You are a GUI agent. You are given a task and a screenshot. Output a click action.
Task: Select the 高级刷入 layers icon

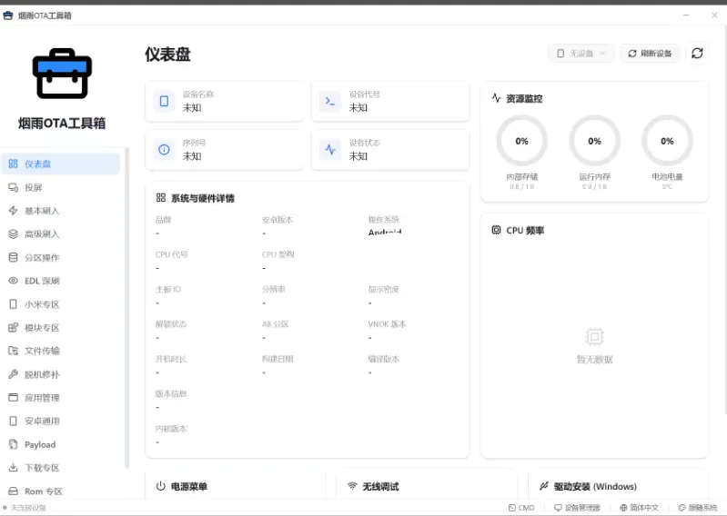(x=13, y=234)
